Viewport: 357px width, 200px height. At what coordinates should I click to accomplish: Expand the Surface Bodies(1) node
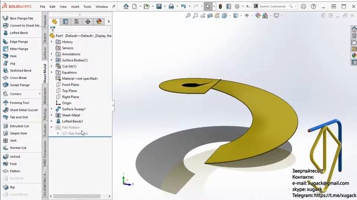(51, 61)
